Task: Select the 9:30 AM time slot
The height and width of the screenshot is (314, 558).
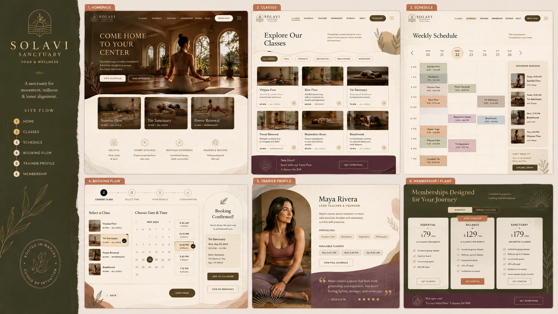Action: (x=184, y=224)
